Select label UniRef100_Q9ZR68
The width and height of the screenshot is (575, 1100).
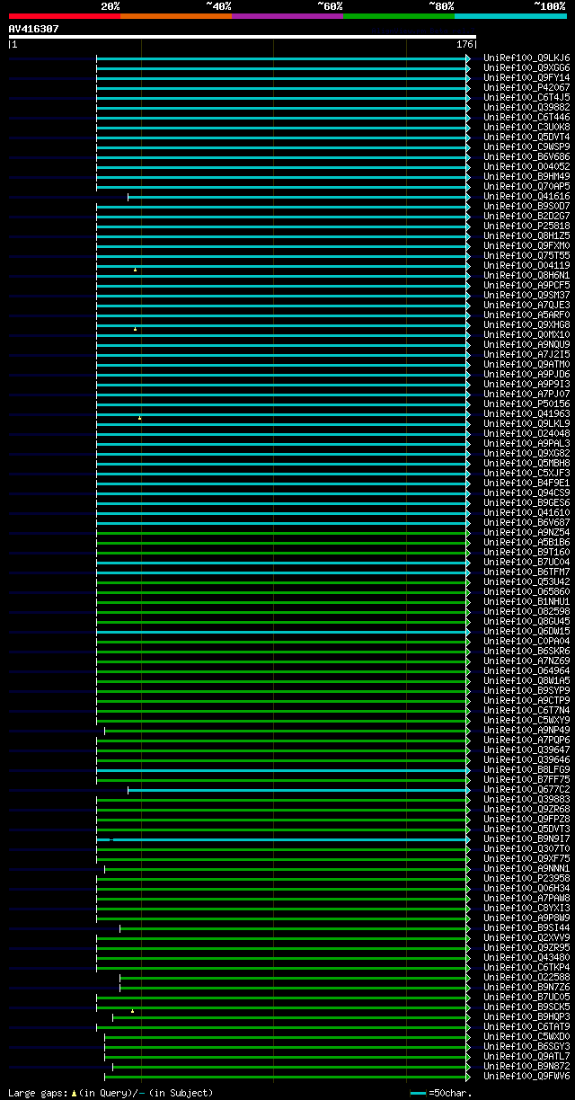(526, 809)
